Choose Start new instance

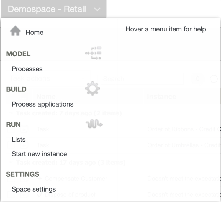[39, 154]
